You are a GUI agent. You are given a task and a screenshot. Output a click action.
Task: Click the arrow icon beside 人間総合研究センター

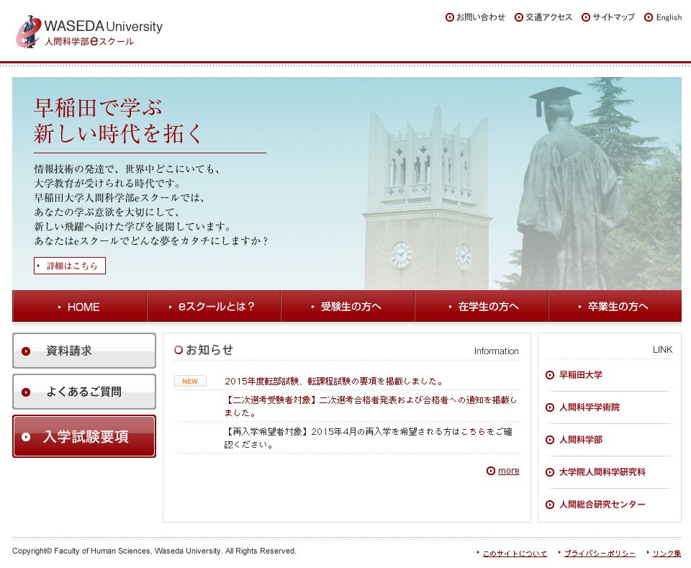(549, 505)
